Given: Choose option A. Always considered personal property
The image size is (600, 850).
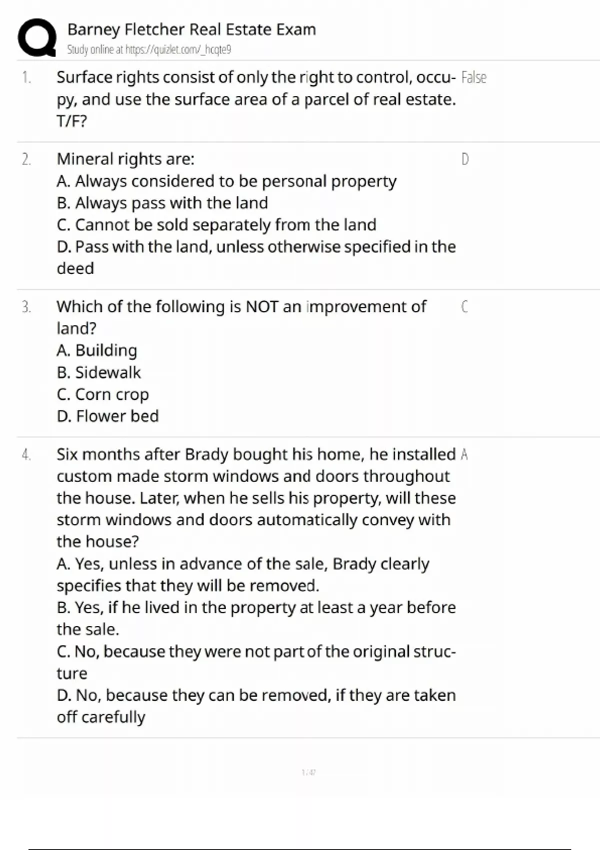Looking at the screenshot, I should 226,181.
